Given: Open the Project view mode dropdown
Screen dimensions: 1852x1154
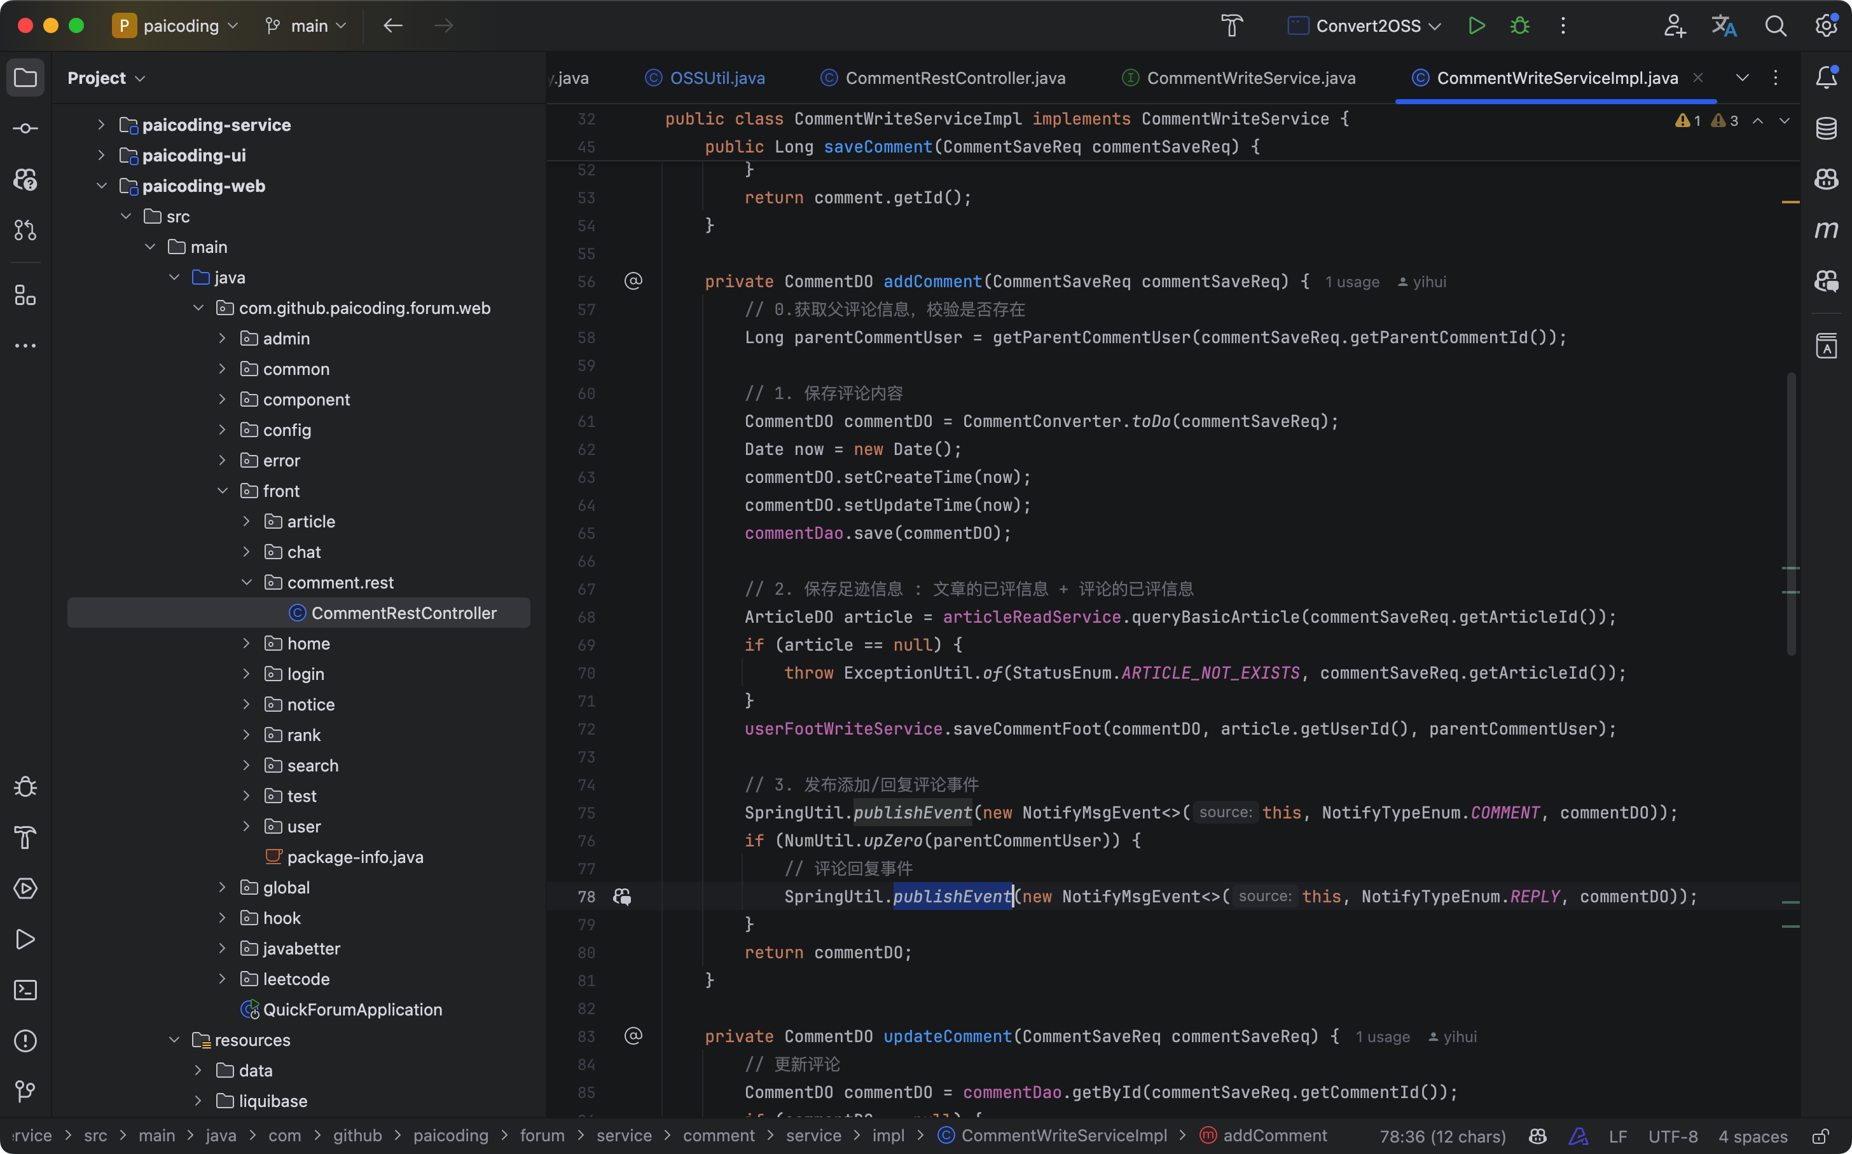Looking at the screenshot, I should [x=106, y=78].
